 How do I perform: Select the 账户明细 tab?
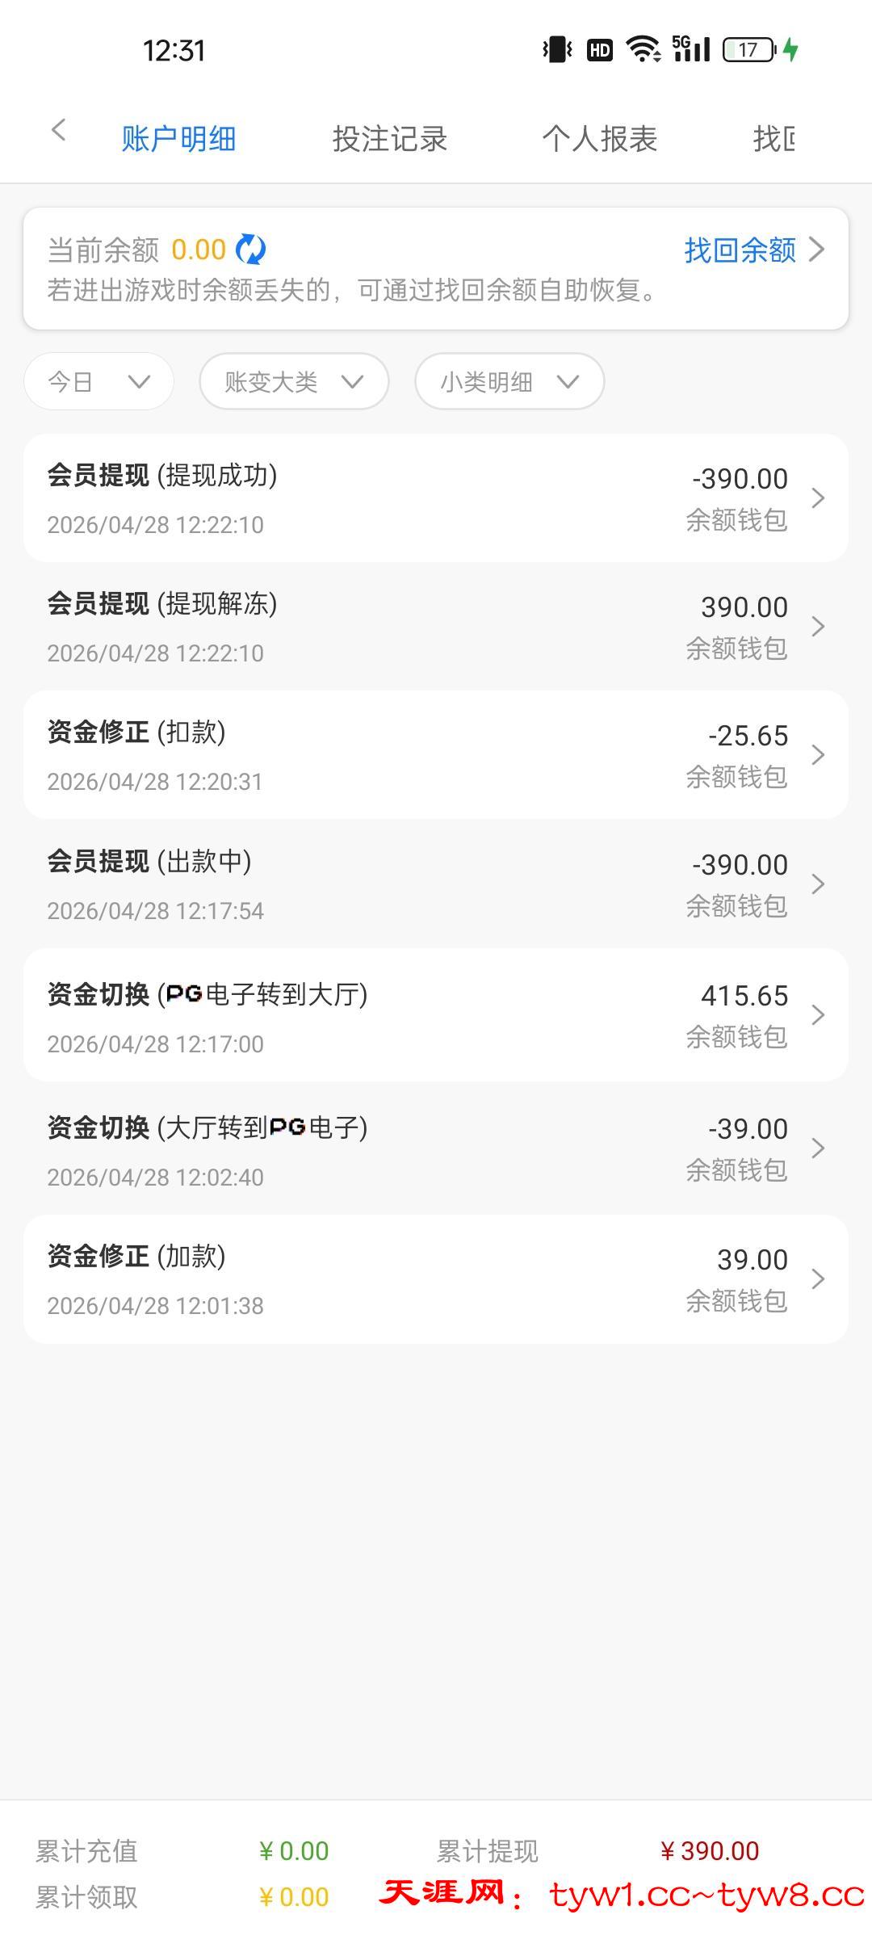[x=178, y=139]
